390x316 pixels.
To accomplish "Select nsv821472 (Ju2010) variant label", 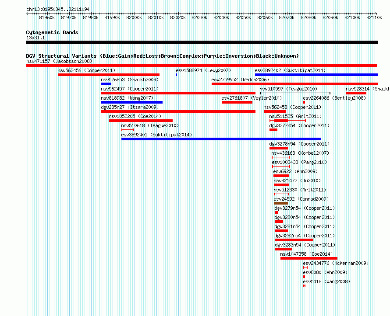I will tap(297, 181).
